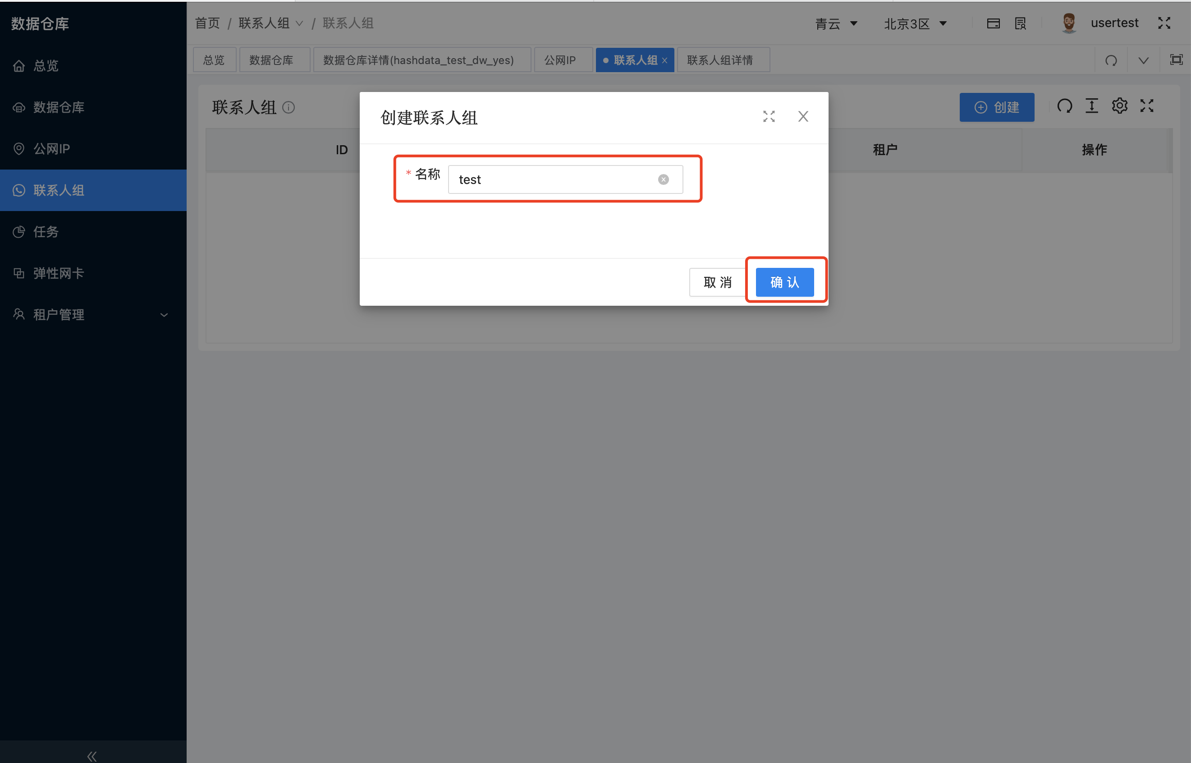Image resolution: width=1191 pixels, height=763 pixels.
Task: Toggle fullscreen for the 联系人组 table
Action: click(x=1146, y=106)
